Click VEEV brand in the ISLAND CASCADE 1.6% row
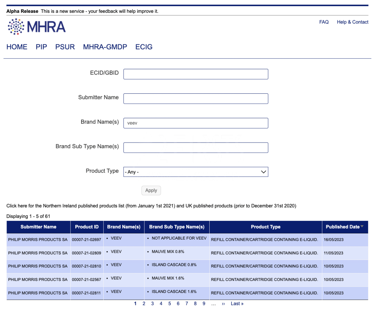Image resolution: width=376 pixels, height=311 pixels. 116,292
